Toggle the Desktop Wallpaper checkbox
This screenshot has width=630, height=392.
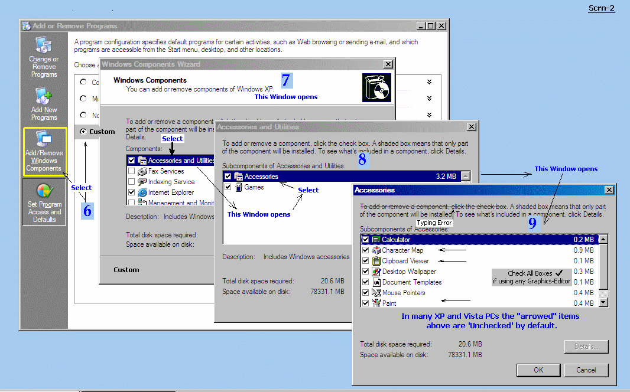coord(365,272)
